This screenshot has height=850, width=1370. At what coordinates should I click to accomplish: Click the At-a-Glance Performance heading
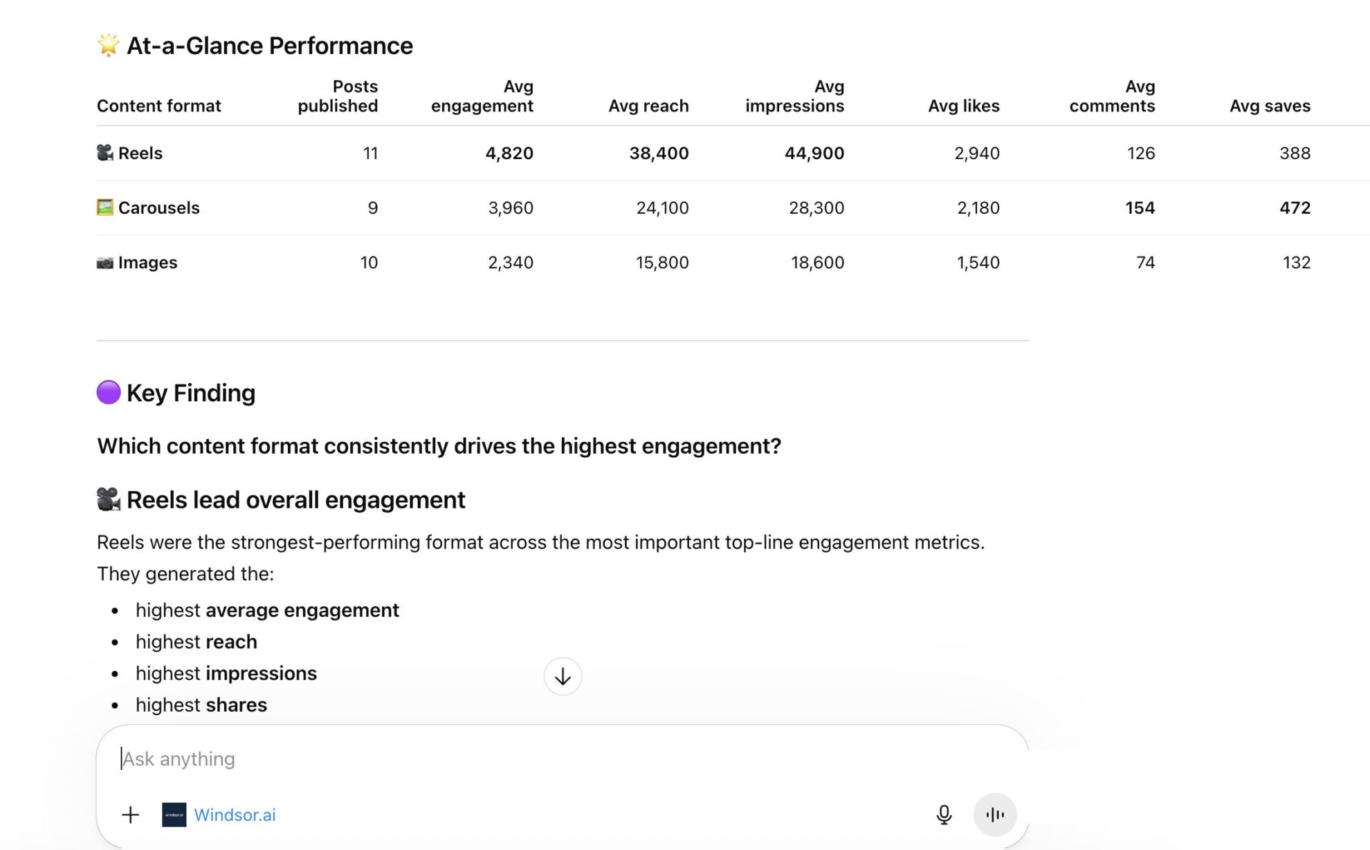pyautogui.click(x=270, y=46)
